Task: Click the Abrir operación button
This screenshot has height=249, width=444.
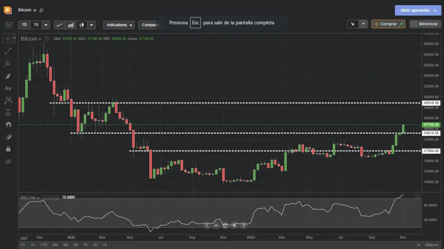Action: [x=418, y=10]
